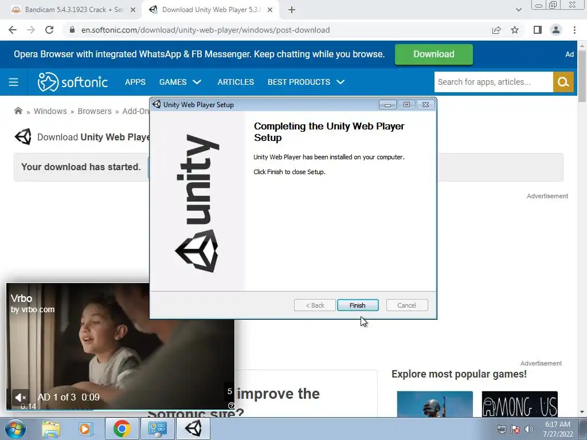This screenshot has height=440, width=587.
Task: Open the Windows breadcrumb link
Action: pos(50,111)
